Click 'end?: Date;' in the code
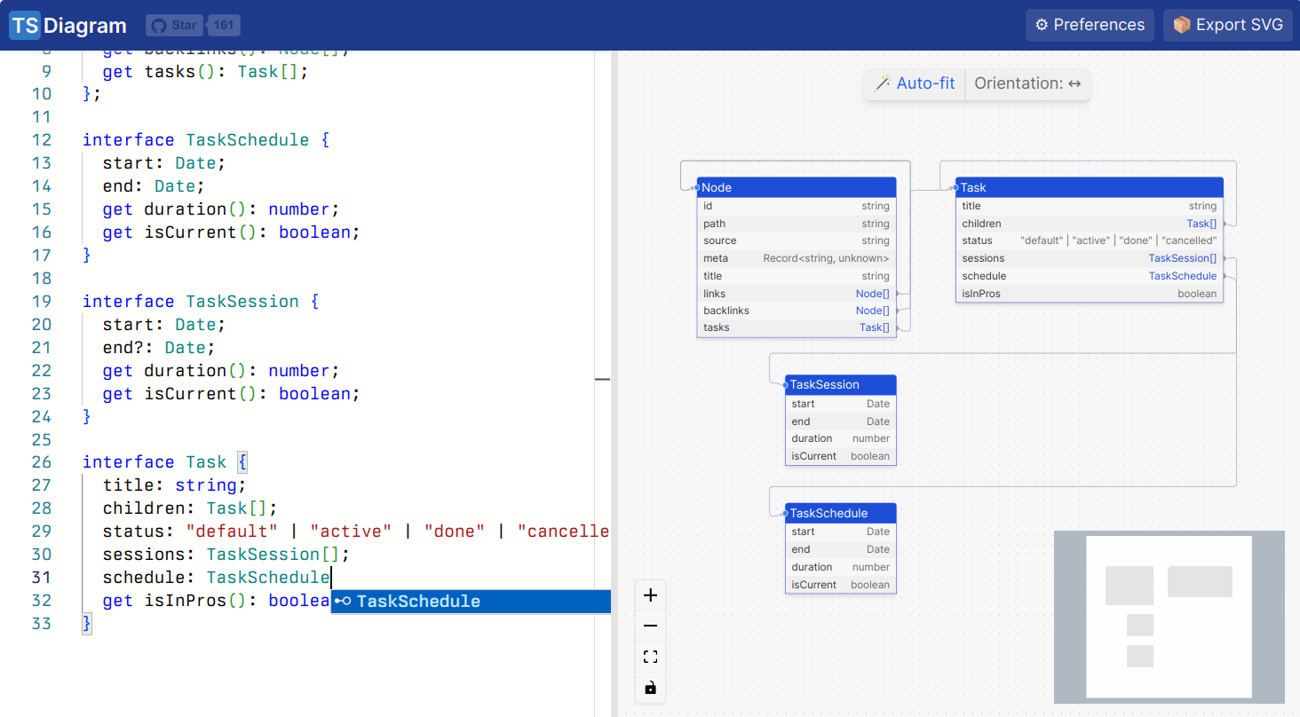Image resolution: width=1300 pixels, height=717 pixels. point(159,348)
